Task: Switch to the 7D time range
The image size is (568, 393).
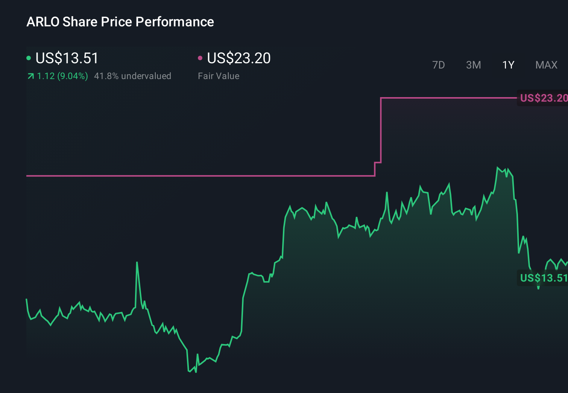Action: pos(439,65)
